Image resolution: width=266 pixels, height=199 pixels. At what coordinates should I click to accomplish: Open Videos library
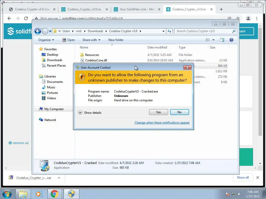[51, 98]
